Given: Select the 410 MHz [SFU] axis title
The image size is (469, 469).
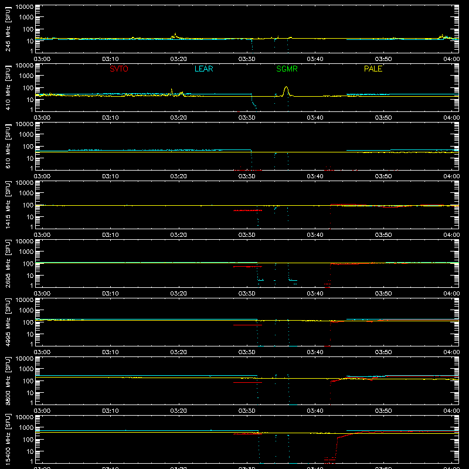Looking at the screenshot, I should pos(8,87).
